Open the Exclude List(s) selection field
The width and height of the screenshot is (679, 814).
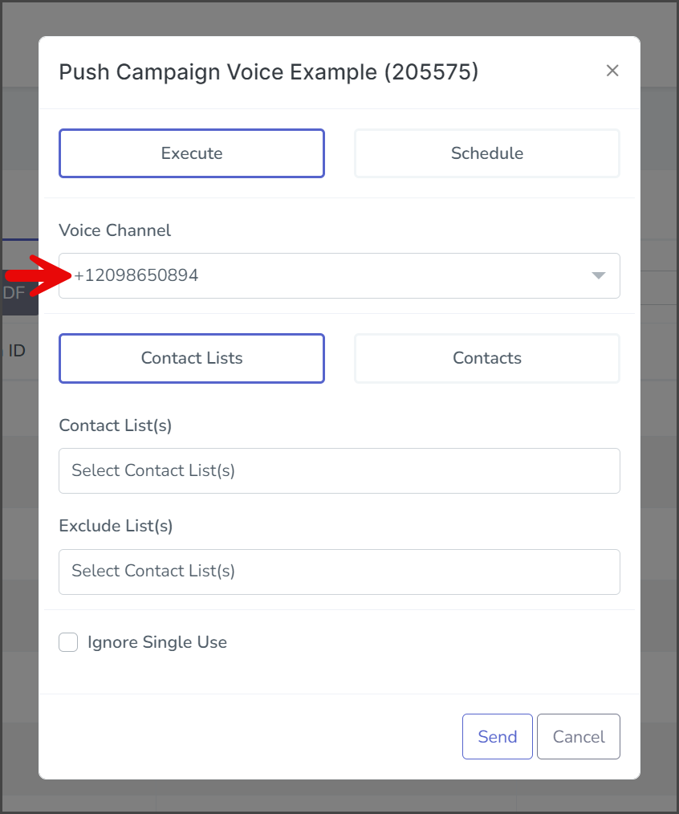339,572
